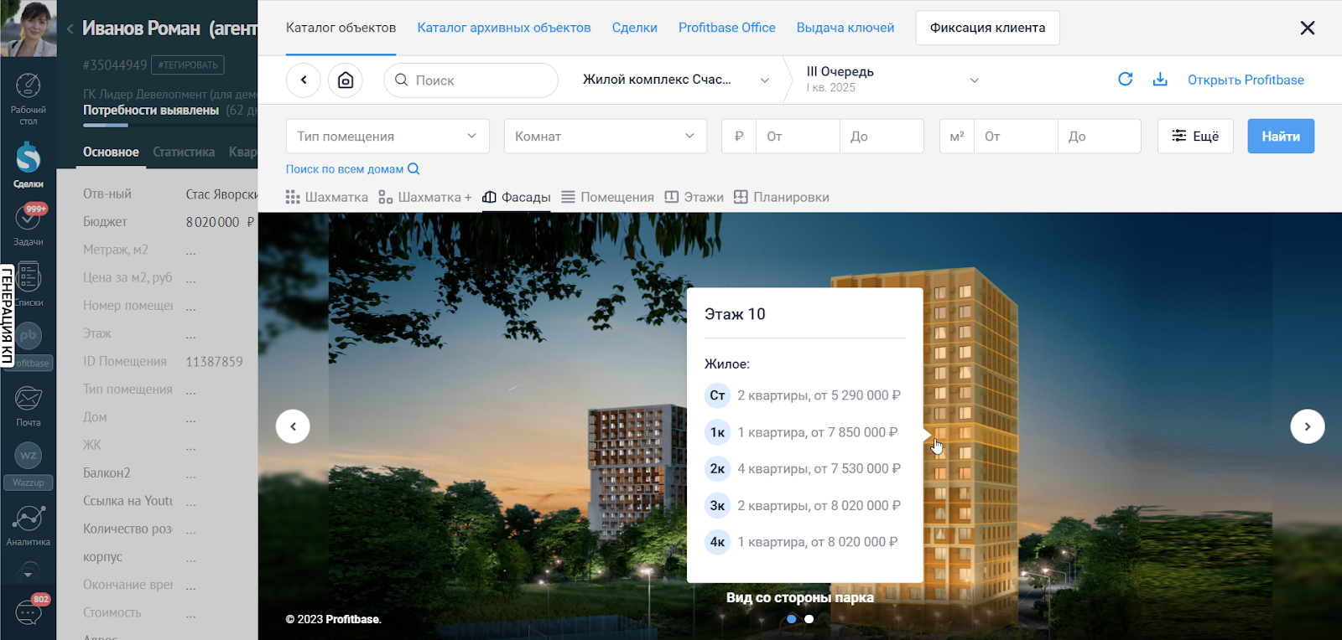The width and height of the screenshot is (1342, 640).
Task: Open Profitbase Office tab
Action: 727,28
